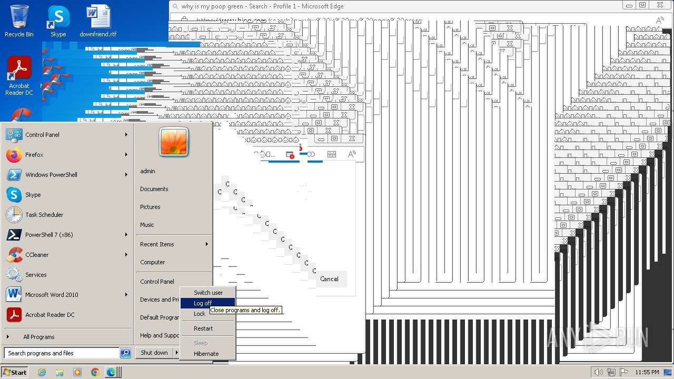Open Action Center flag in tray
Screen dimensions: 674x379
(x=624, y=372)
